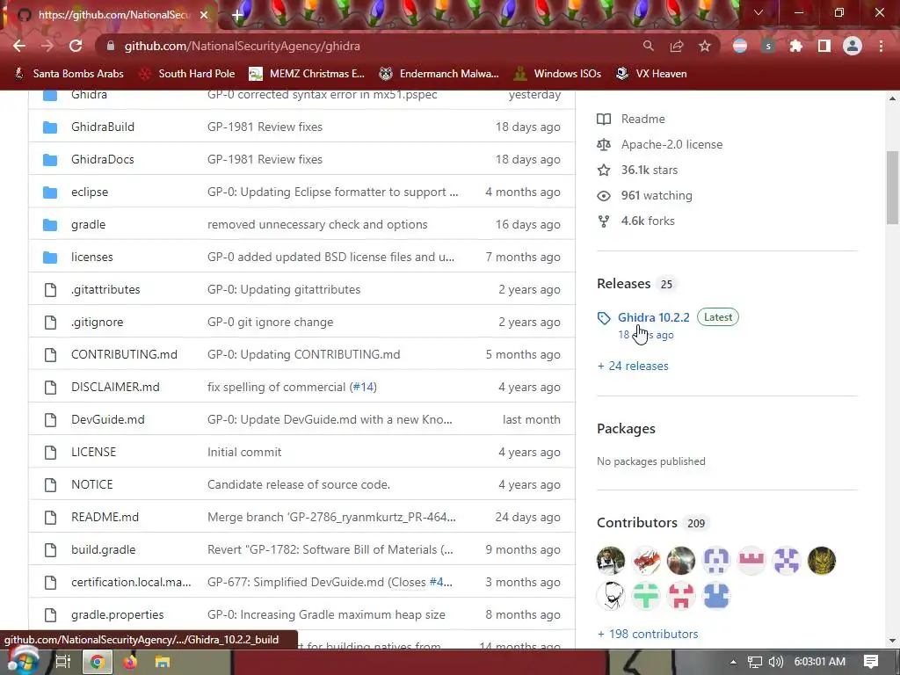Bookmark this page with the star icon
Viewport: 900px width, 675px height.
click(x=705, y=46)
